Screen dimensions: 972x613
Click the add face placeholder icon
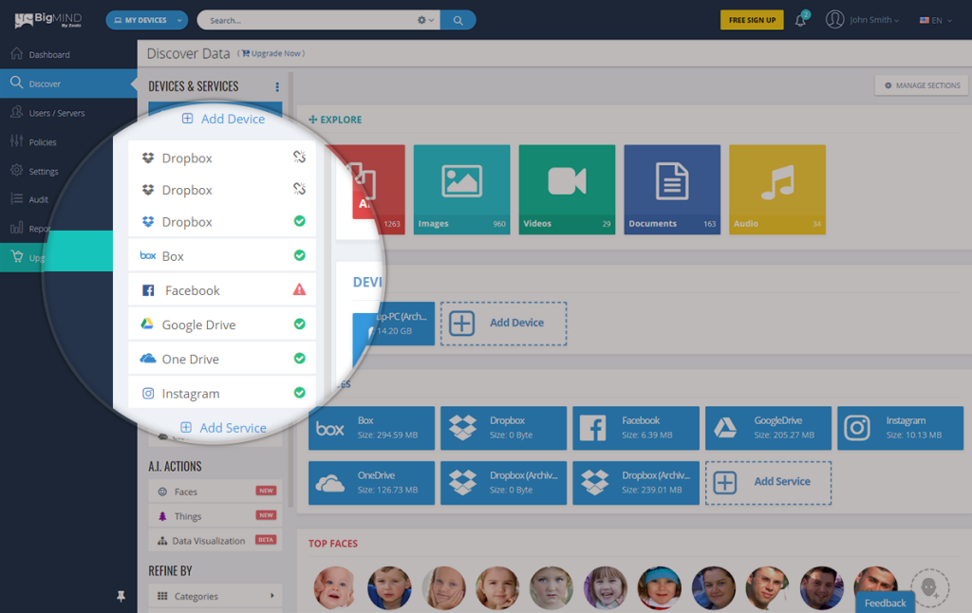click(x=929, y=587)
